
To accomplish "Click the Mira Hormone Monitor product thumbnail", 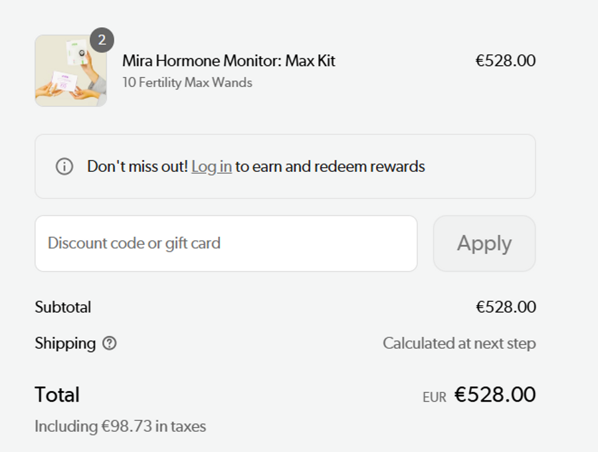I will tap(70, 71).
